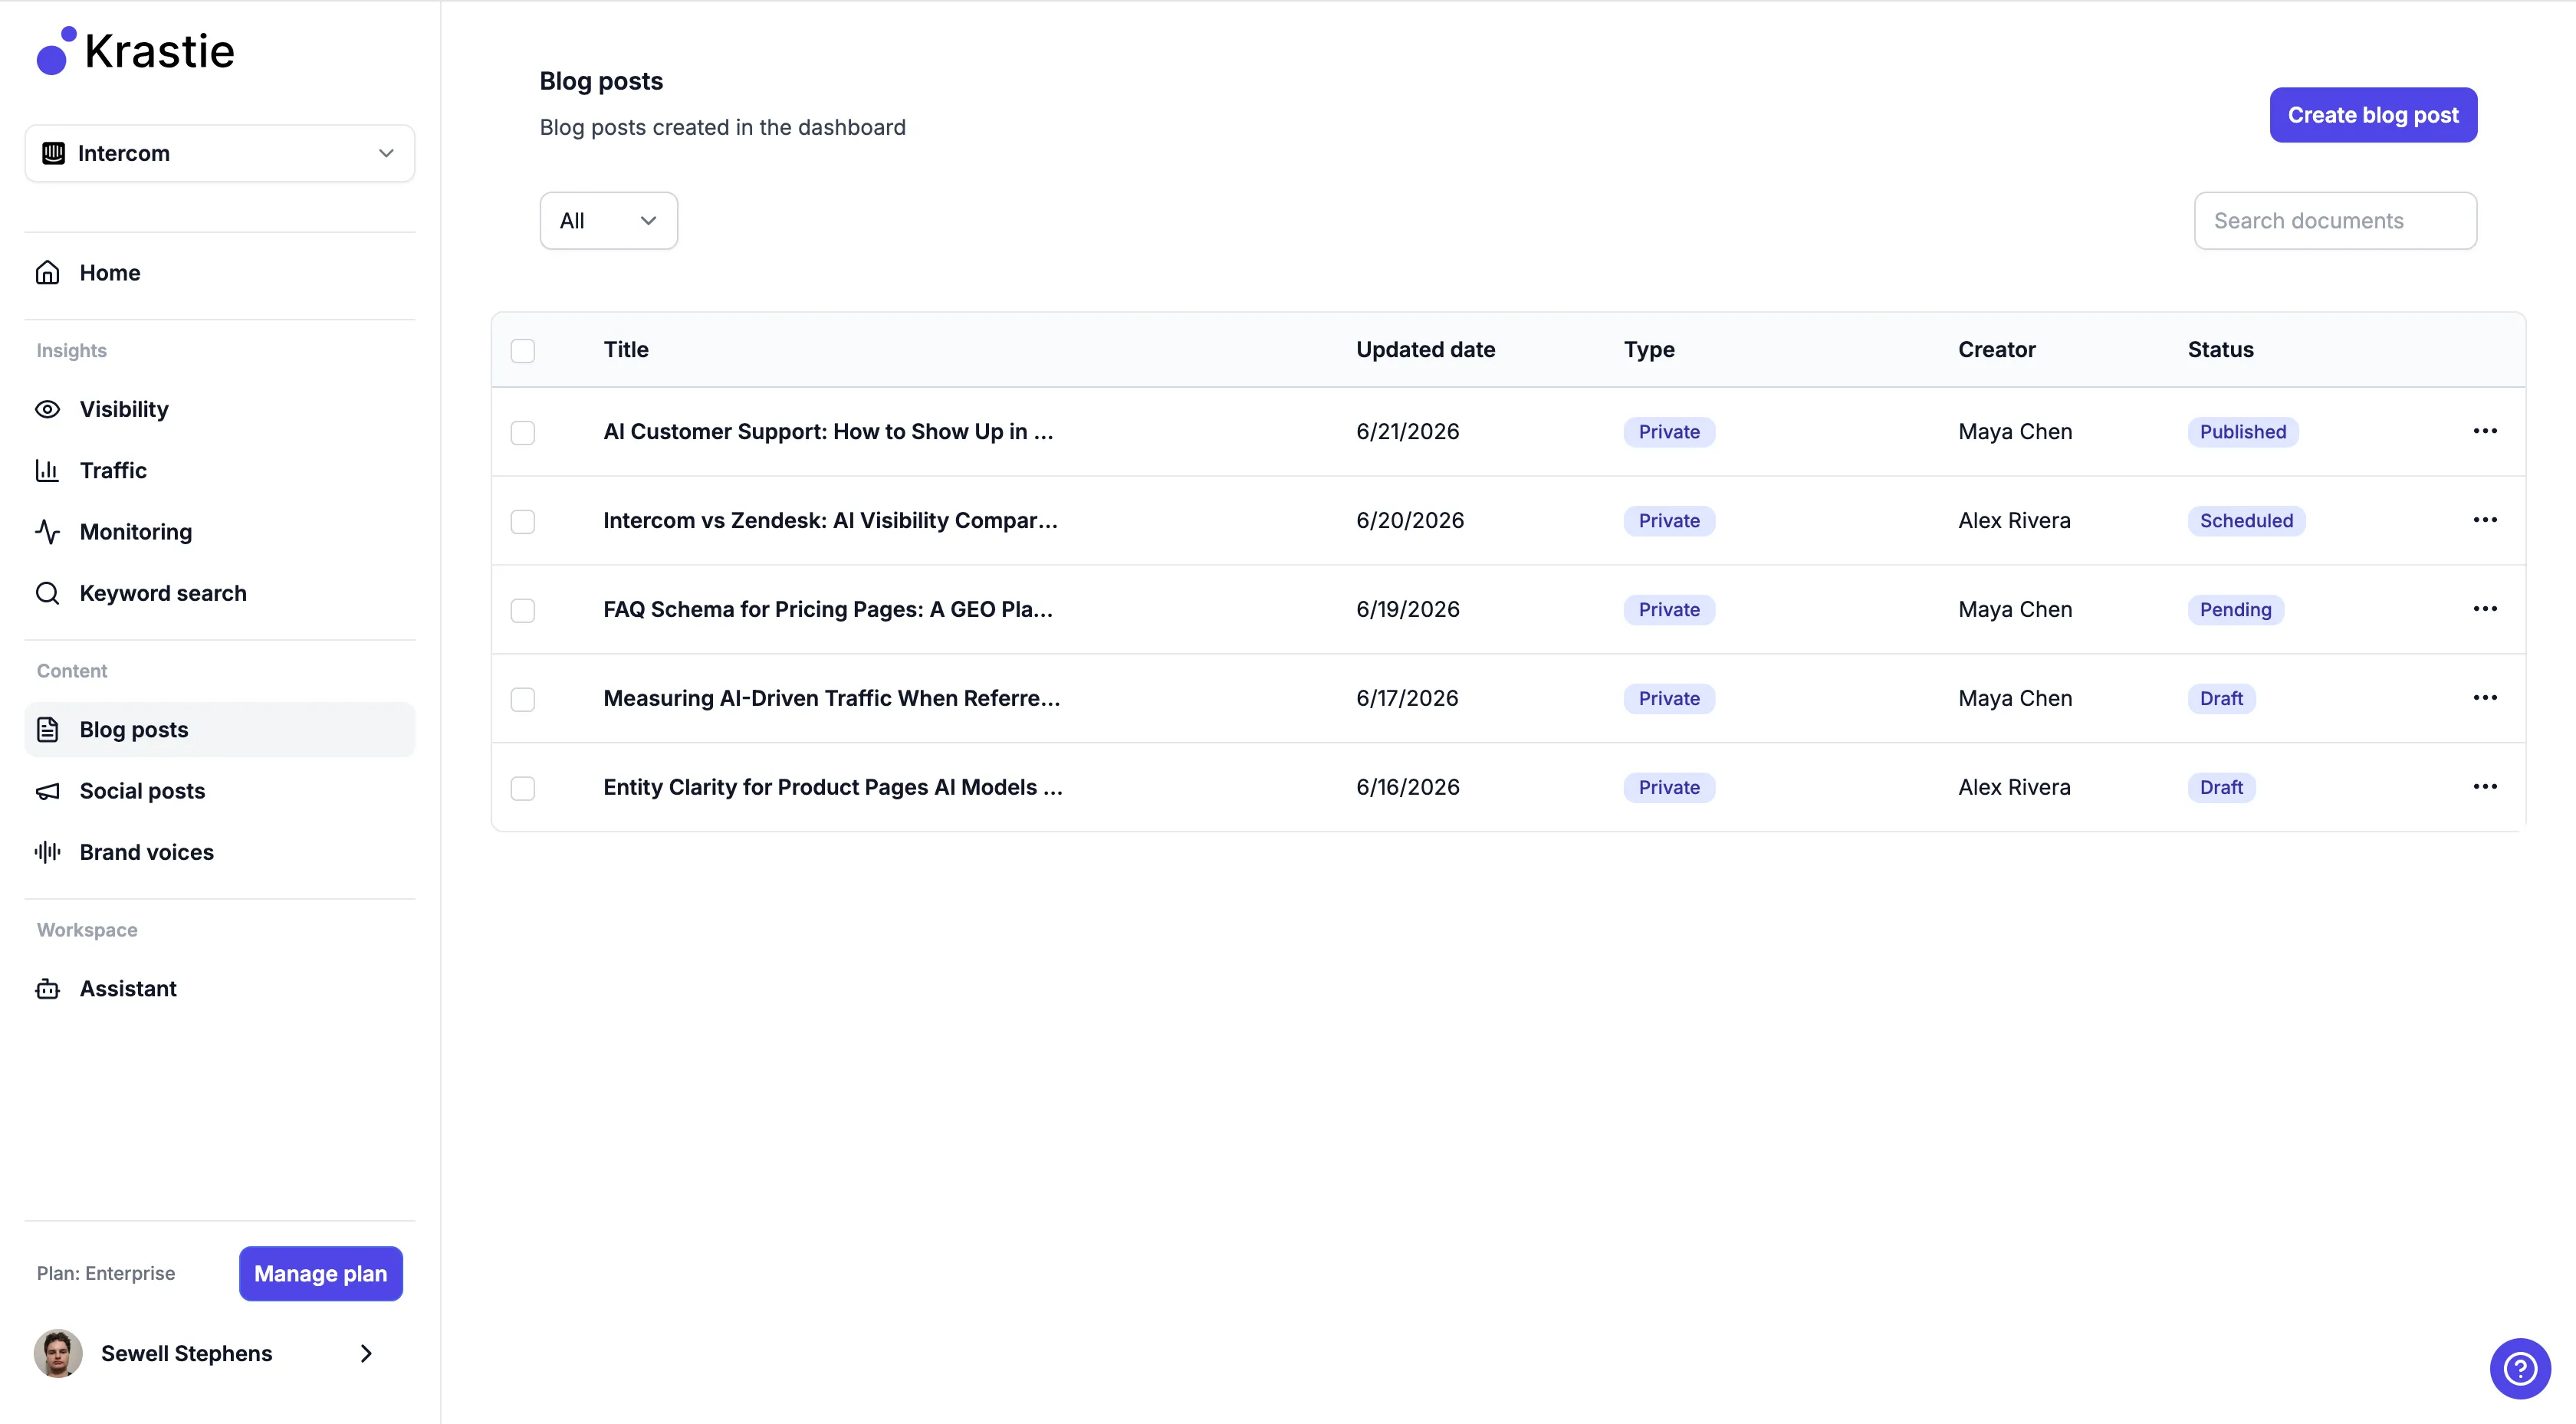Open the Assistant workspace page
Screen dimensions: 2576x1424
[220, 989]
